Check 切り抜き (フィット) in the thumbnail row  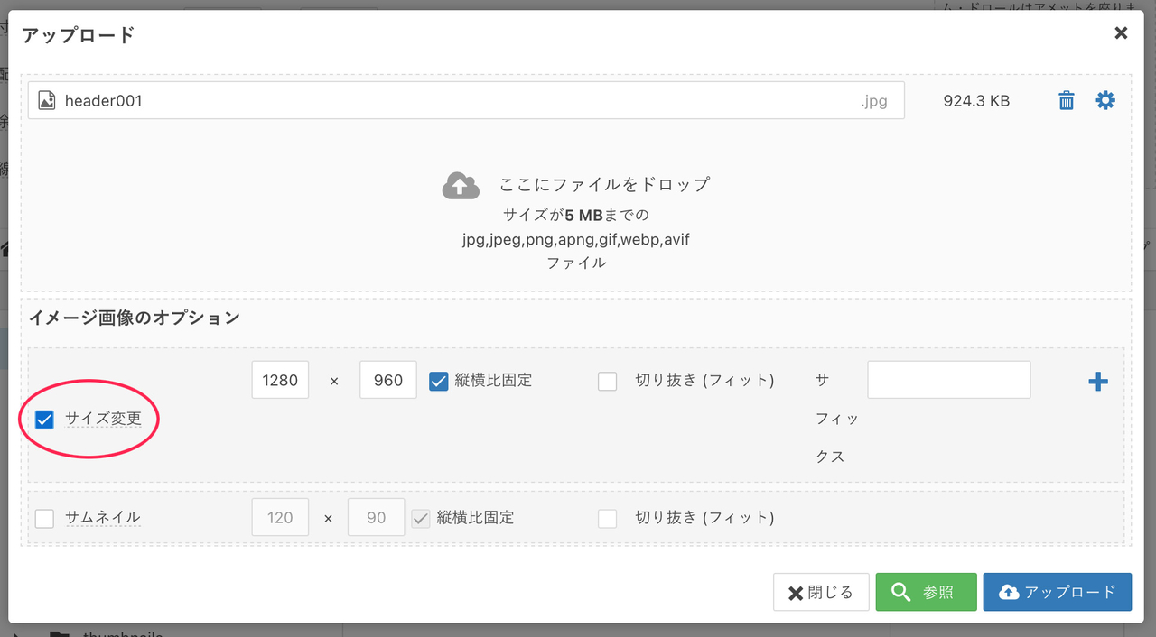coord(608,518)
